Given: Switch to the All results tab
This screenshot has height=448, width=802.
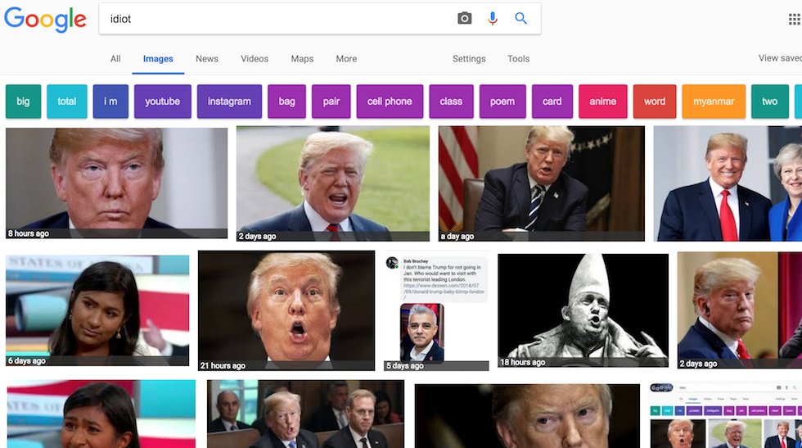Looking at the screenshot, I should [x=115, y=59].
